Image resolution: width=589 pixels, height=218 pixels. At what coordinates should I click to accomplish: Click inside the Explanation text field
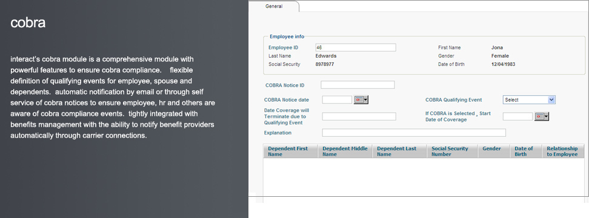click(x=414, y=133)
